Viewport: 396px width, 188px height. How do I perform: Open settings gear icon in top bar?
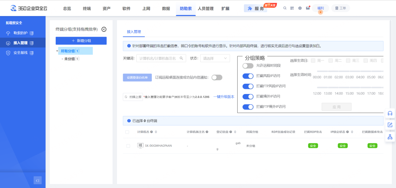300,8
